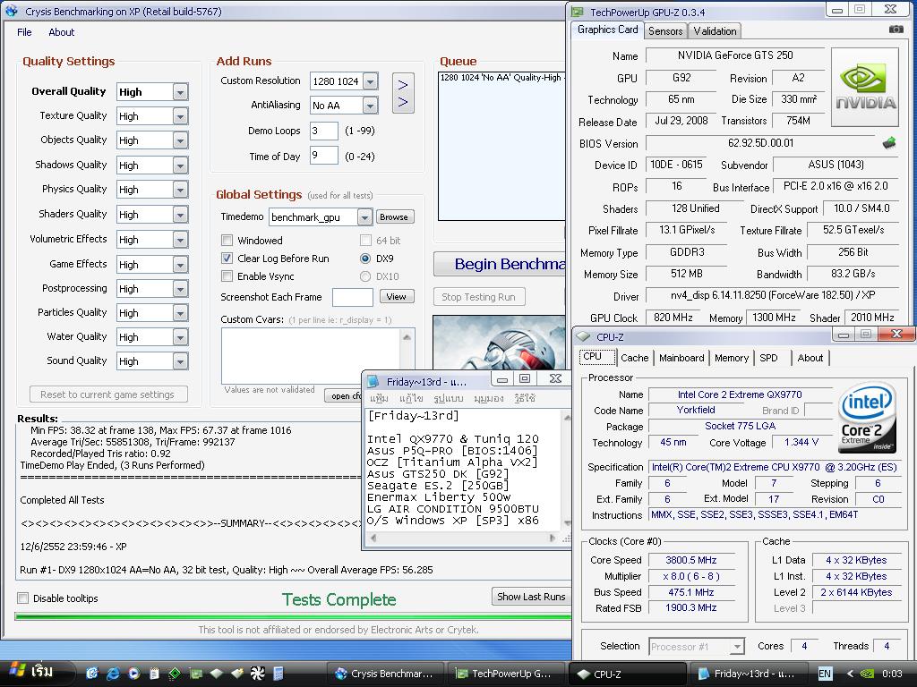Image resolution: width=917 pixels, height=687 pixels.
Task: Click the notepad vertical scrollbar
Action: click(566, 469)
